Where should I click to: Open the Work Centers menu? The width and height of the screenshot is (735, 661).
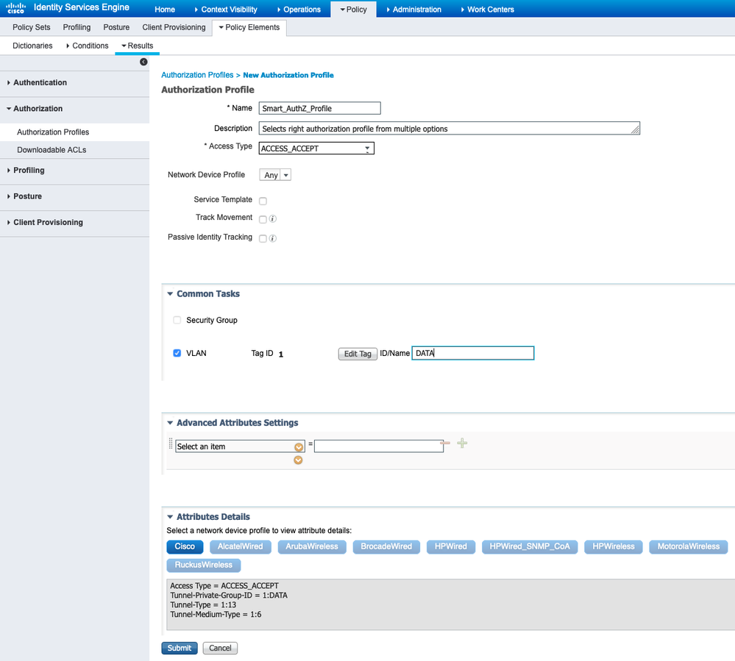click(488, 10)
